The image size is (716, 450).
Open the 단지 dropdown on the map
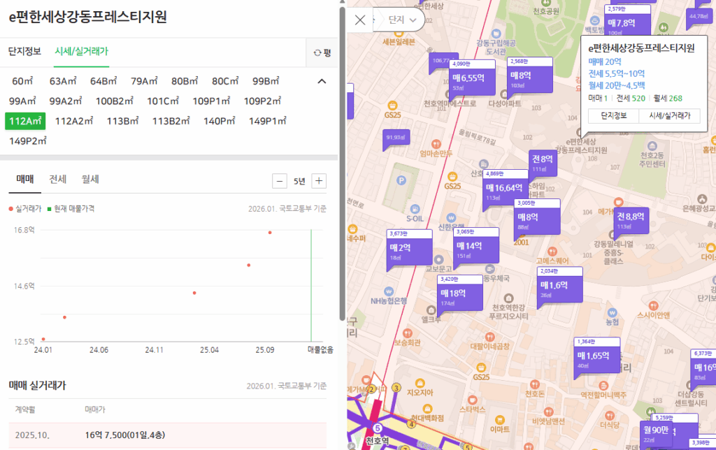[x=399, y=21]
